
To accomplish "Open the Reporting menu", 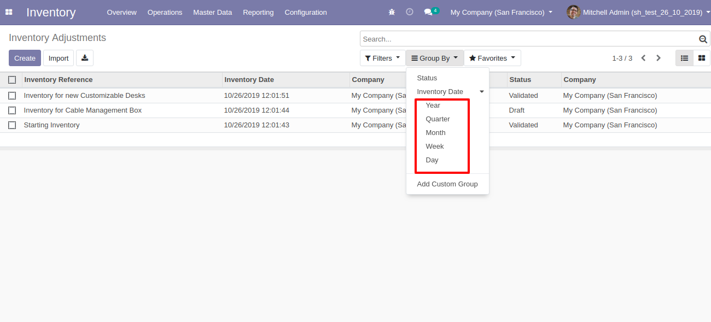I will pos(258,12).
